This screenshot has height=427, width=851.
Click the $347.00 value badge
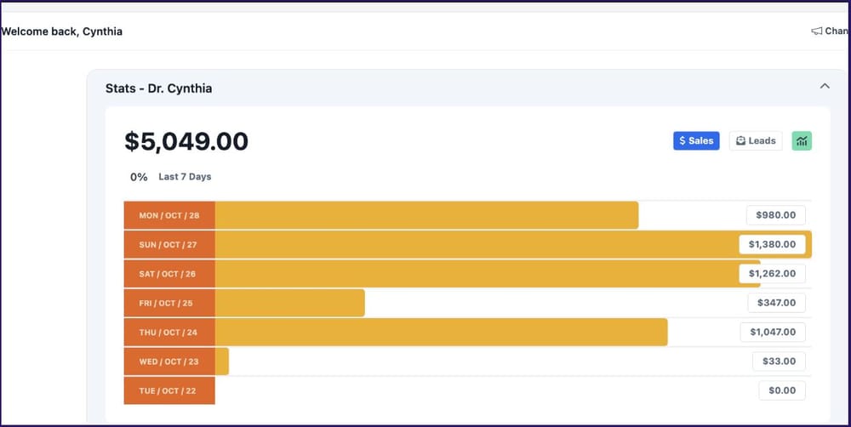(x=777, y=303)
